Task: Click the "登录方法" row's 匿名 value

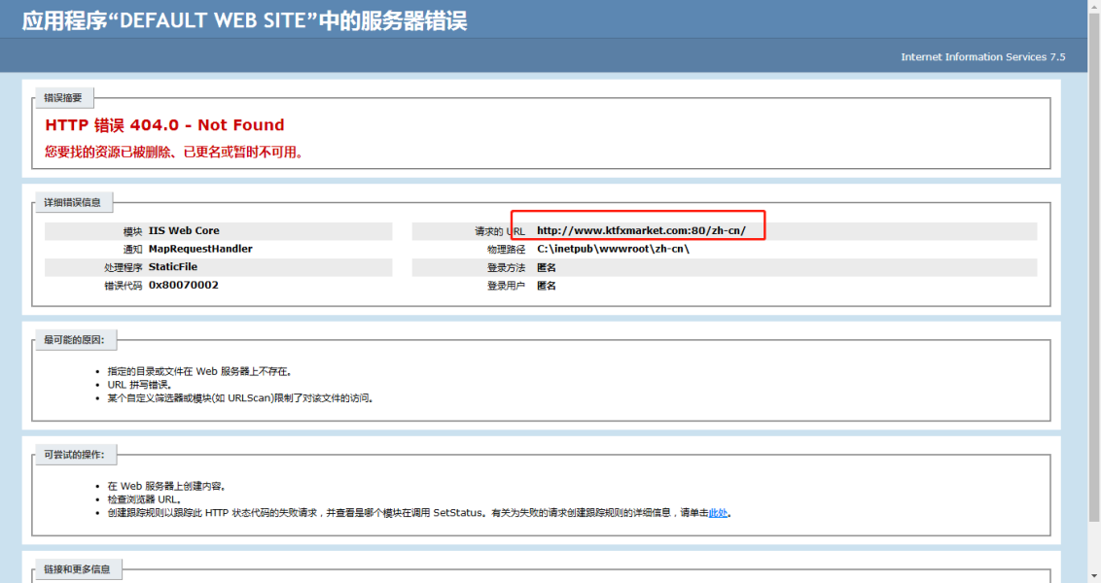Action: click(x=547, y=267)
